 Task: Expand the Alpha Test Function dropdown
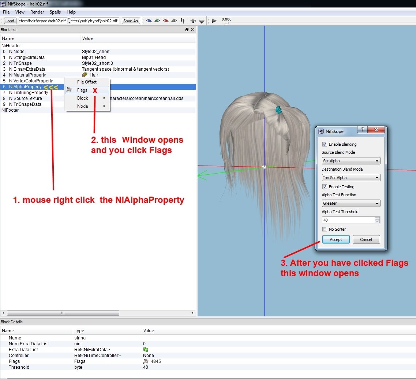pos(351,203)
